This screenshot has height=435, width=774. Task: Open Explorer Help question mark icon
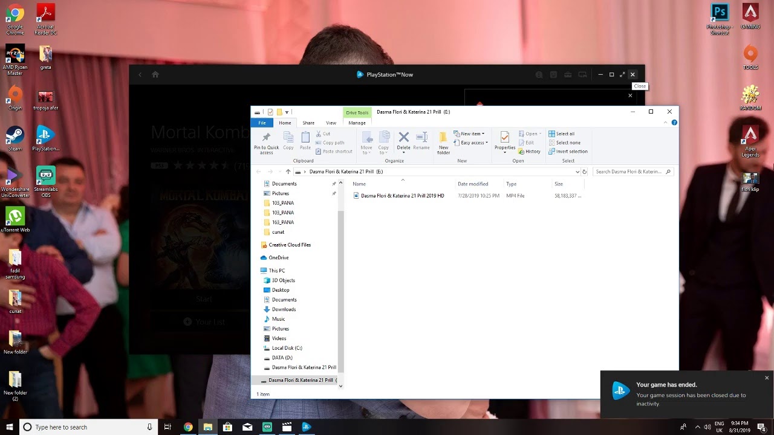coord(674,123)
